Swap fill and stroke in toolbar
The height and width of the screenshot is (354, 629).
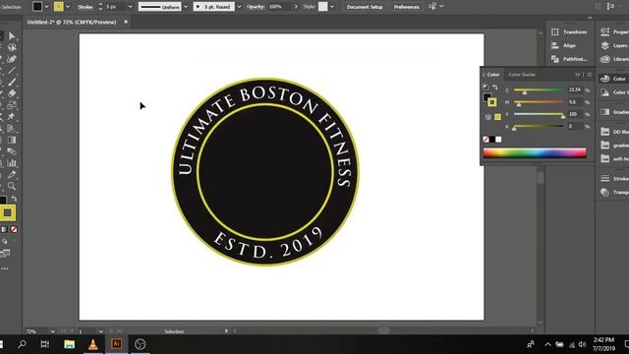coord(14,199)
